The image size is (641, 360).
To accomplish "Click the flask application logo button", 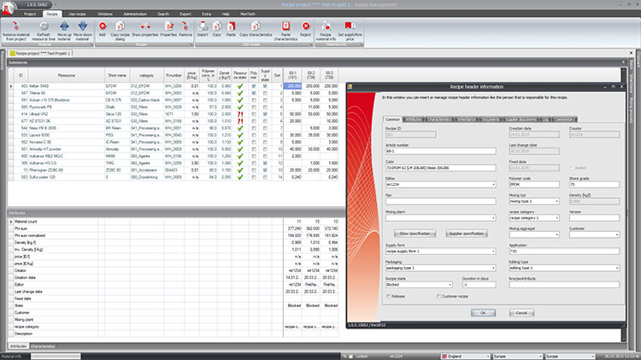I will coord(8,8).
